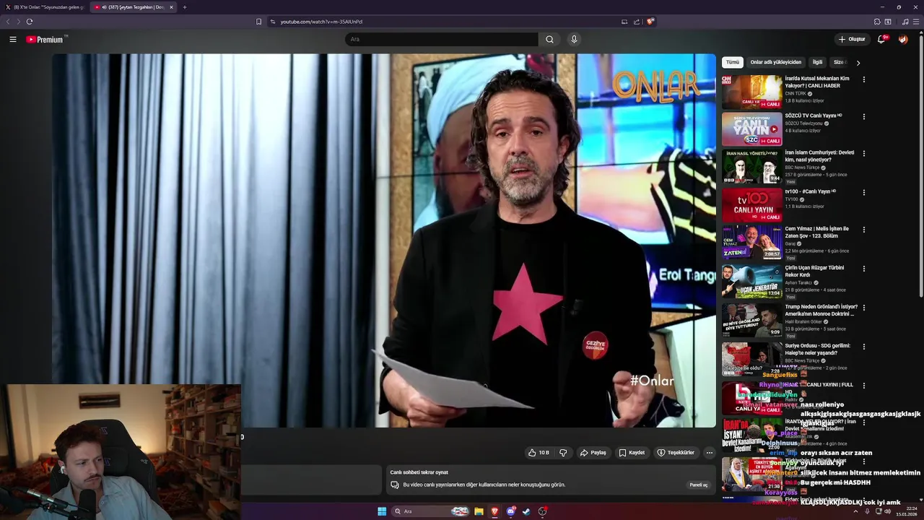Viewport: 924px width, 520px height.
Task: Open options for İran'da Kutsal Mekanları video
Action: [x=863, y=79]
